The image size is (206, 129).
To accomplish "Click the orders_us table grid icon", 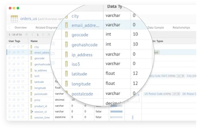I will (x=14, y=19).
